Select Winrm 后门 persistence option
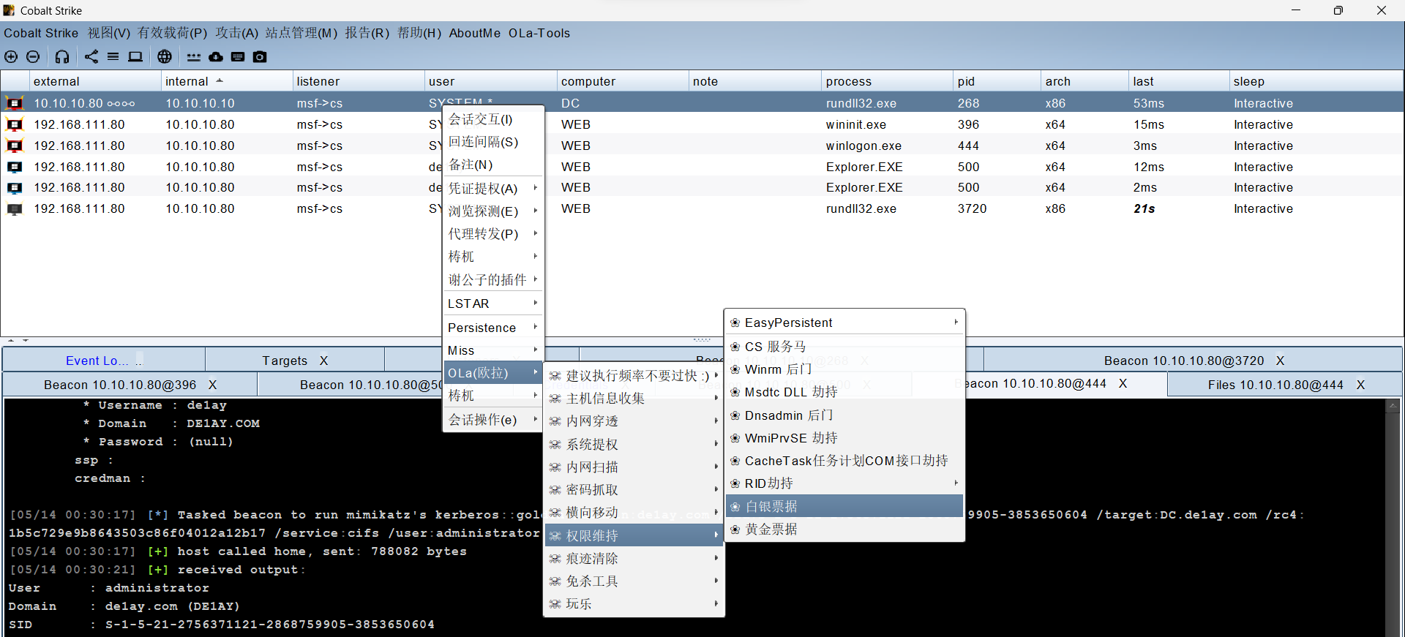This screenshot has width=1405, height=637. point(844,369)
